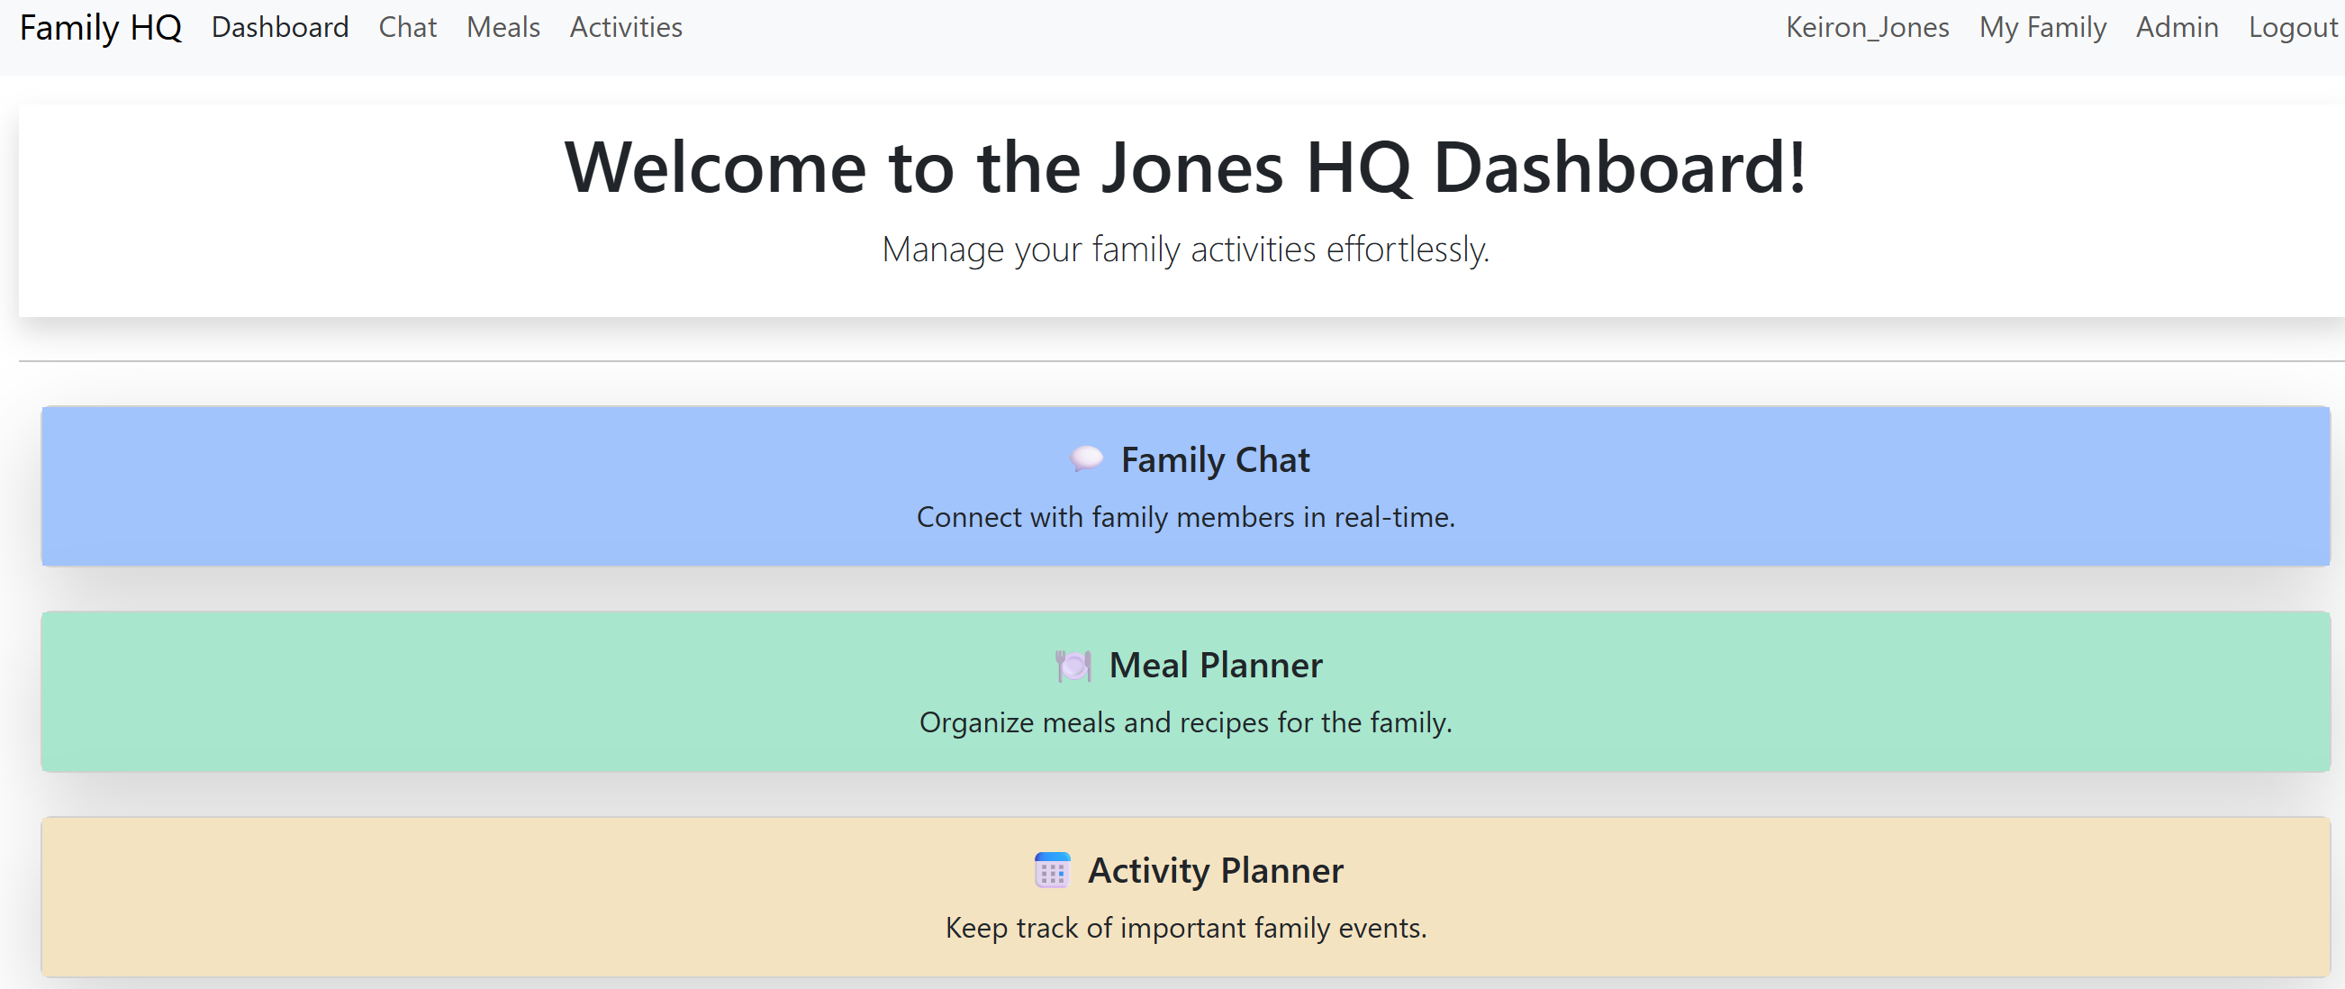Navigate to the Activities page in navbar
This screenshot has width=2345, height=989.
tap(625, 27)
